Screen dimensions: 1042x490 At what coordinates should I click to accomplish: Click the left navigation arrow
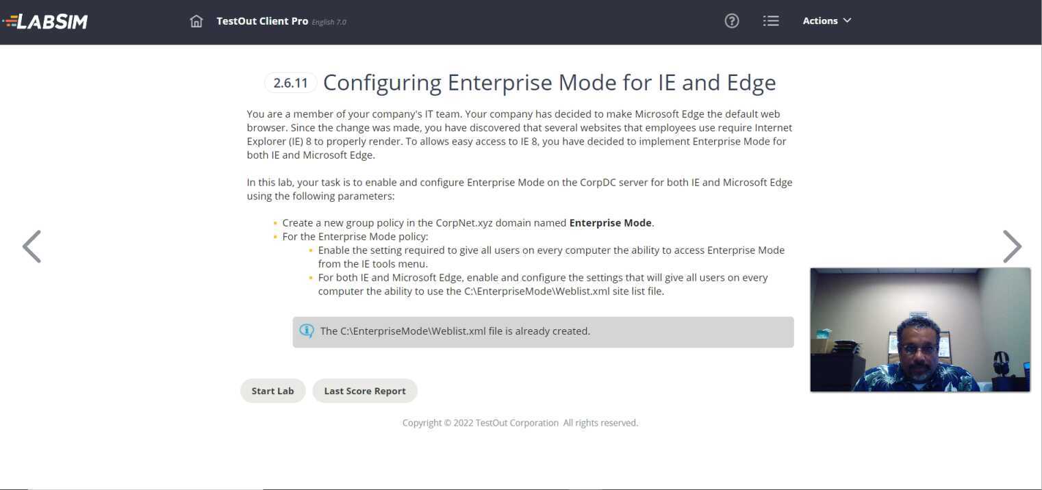coord(31,246)
